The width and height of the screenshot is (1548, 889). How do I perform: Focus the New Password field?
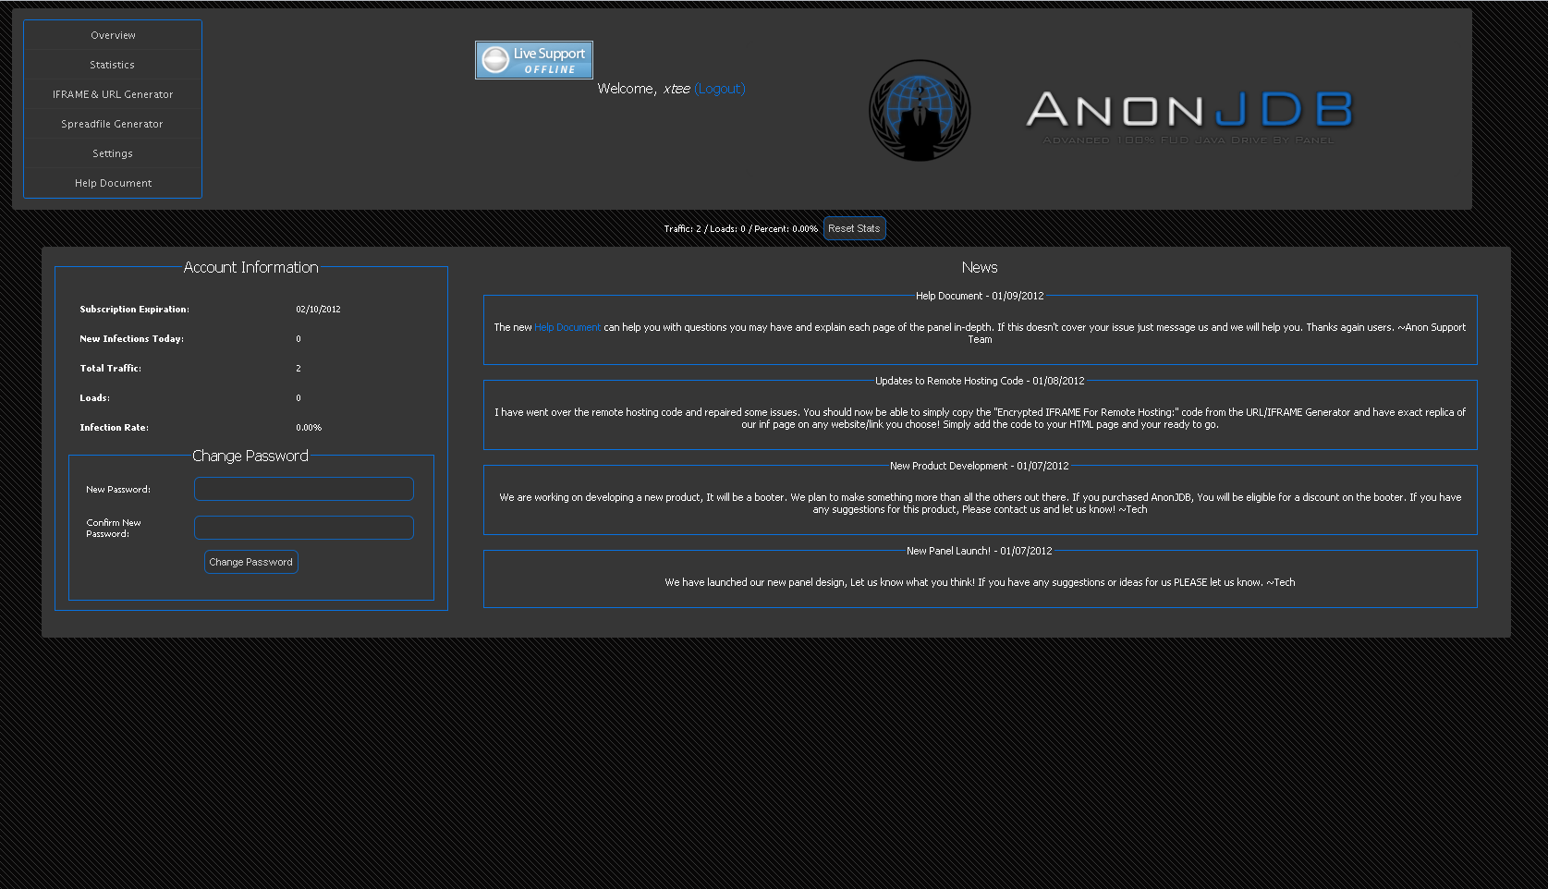pyautogui.click(x=304, y=489)
